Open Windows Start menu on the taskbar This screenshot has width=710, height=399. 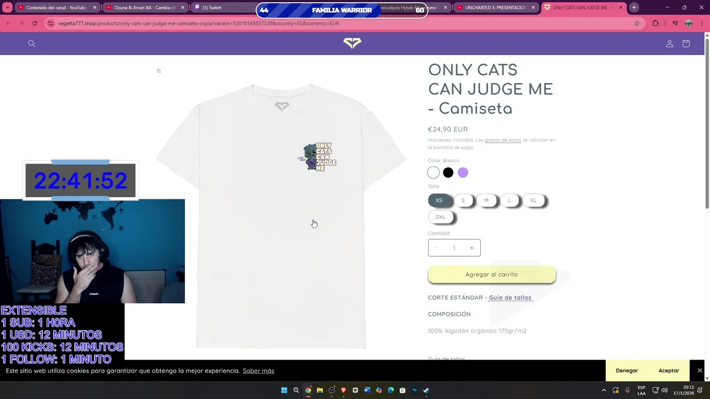(x=284, y=390)
